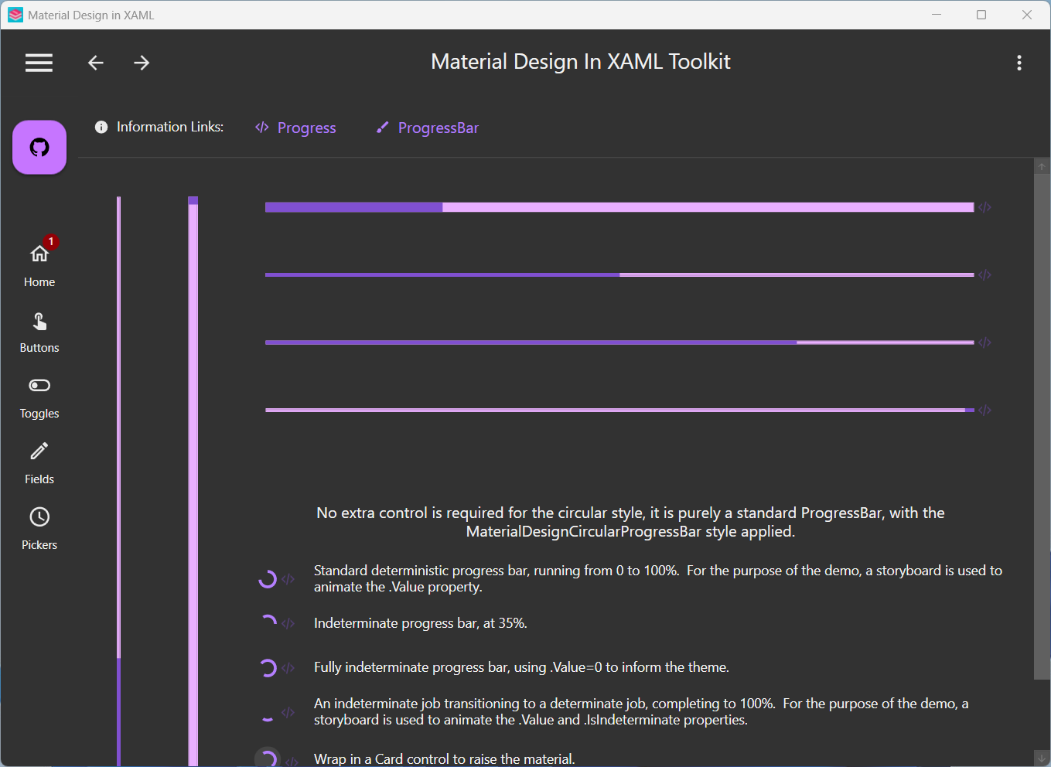The width and height of the screenshot is (1051, 767).
Task: Click the back navigation arrow
Action: (x=95, y=63)
